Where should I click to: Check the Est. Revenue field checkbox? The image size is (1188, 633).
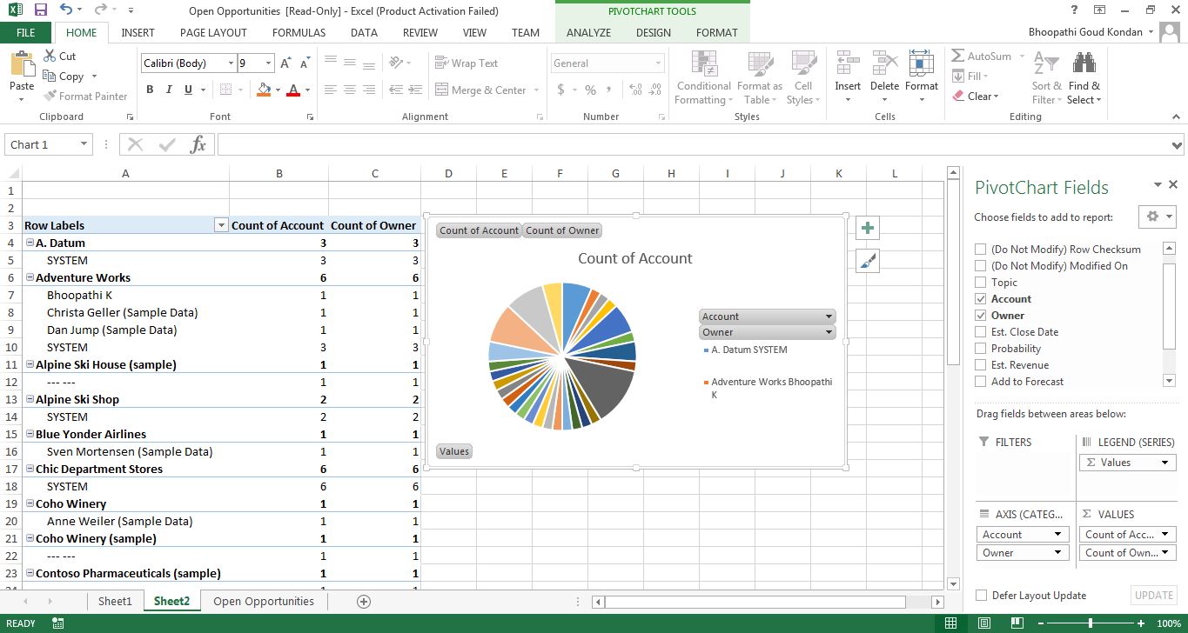pos(981,365)
